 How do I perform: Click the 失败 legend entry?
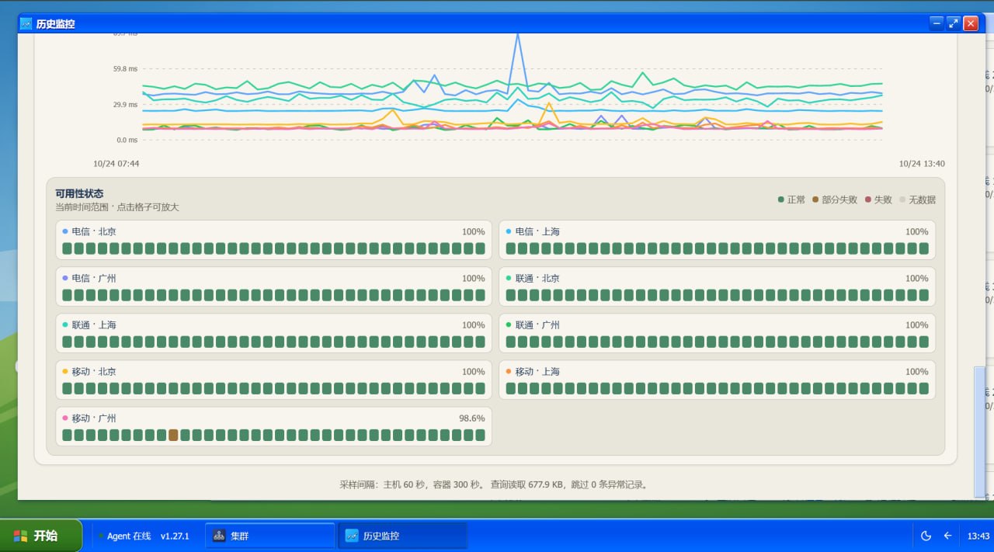[878, 200]
